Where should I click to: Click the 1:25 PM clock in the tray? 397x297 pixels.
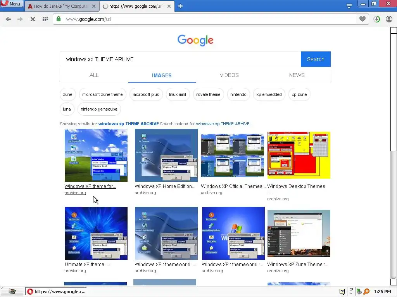(382, 292)
